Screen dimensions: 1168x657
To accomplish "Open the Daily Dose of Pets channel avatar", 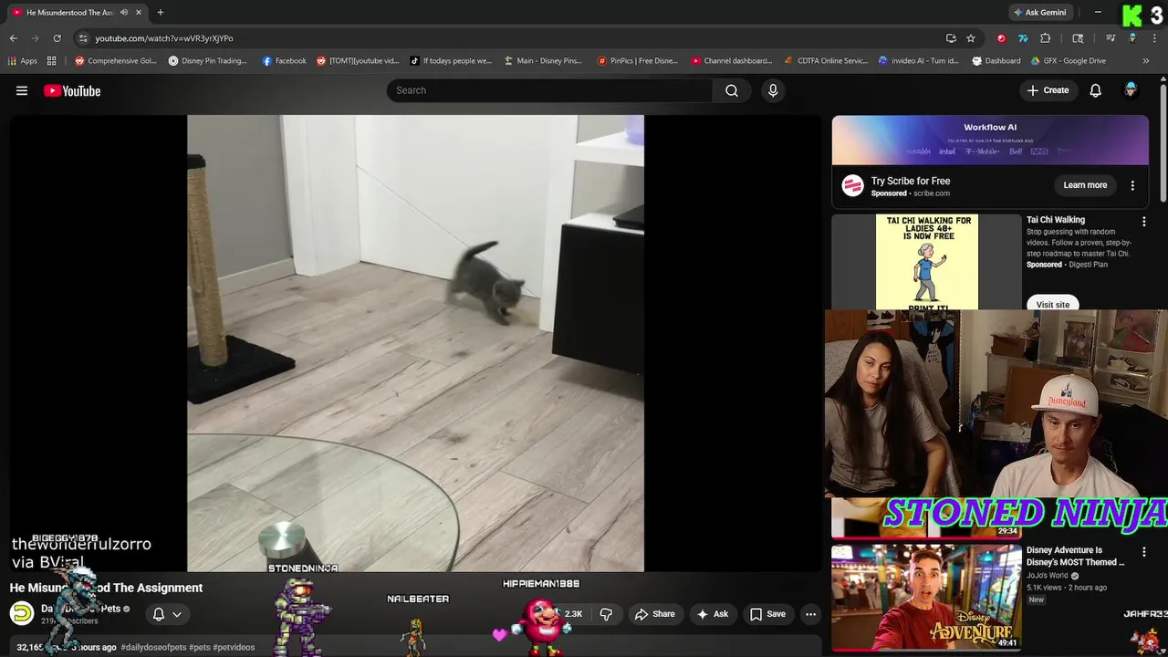I will pyautogui.click(x=22, y=613).
